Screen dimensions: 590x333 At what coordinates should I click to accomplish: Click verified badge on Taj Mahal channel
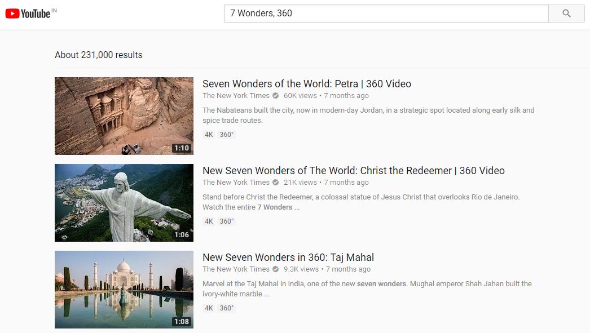pos(275,269)
